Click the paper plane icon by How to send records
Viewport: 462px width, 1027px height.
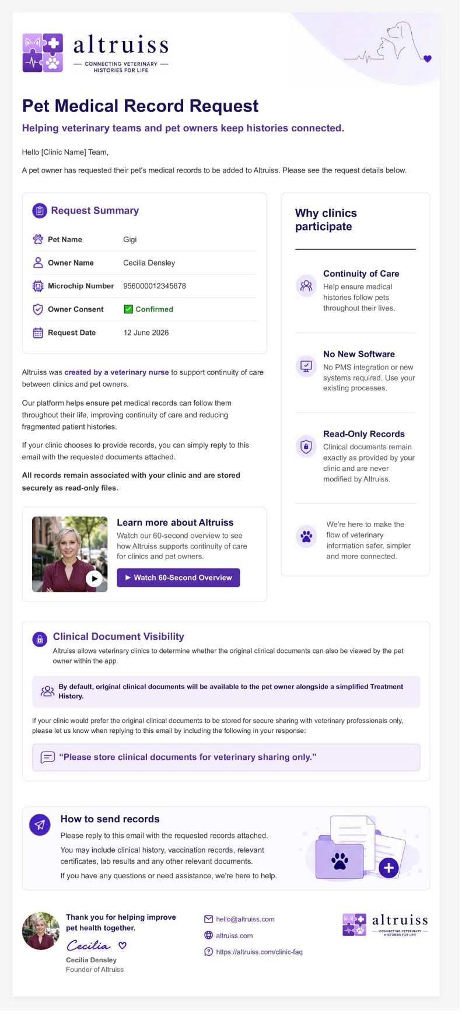click(x=40, y=825)
